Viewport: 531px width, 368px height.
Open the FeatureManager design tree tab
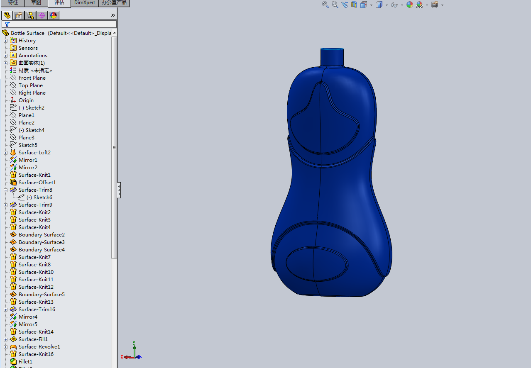pyautogui.click(x=7, y=15)
